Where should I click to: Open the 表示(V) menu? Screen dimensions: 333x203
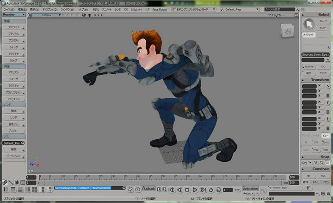point(34,10)
